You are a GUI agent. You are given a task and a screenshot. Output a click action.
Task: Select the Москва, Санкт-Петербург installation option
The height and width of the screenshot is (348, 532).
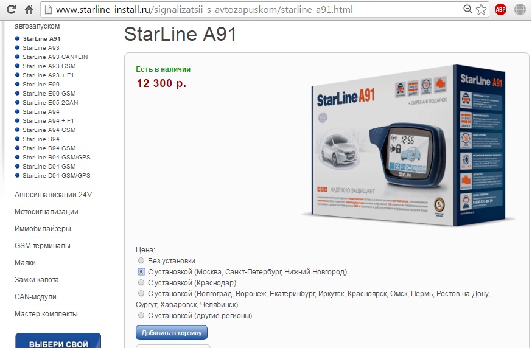pos(141,271)
